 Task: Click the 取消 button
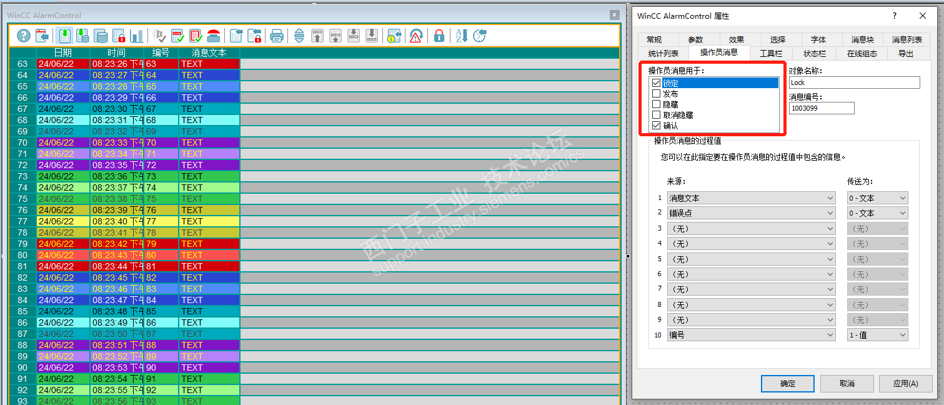click(x=847, y=384)
